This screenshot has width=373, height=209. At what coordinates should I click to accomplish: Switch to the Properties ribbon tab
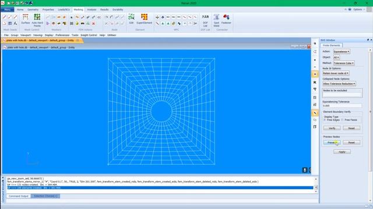(x=48, y=10)
